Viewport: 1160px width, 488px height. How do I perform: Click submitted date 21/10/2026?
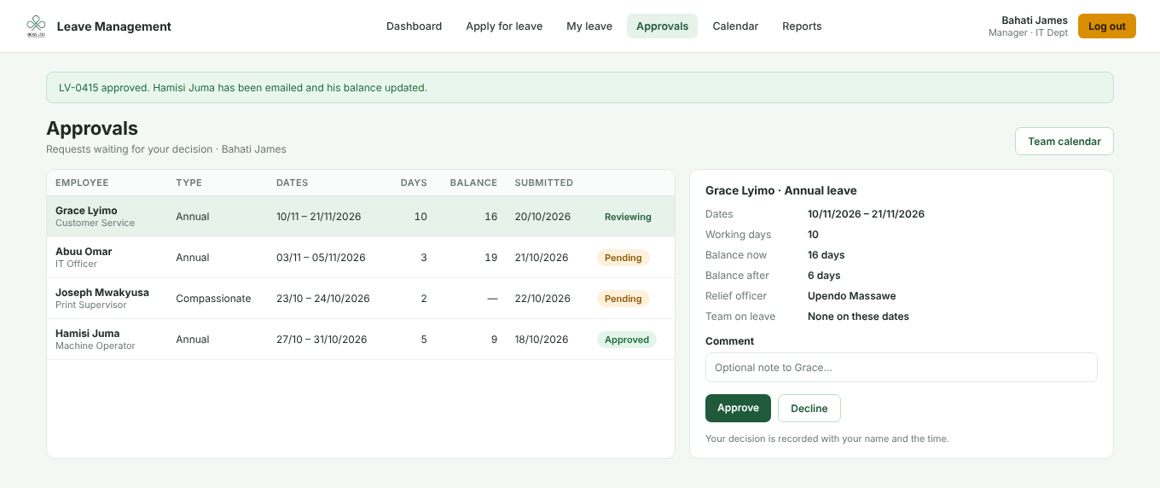pyautogui.click(x=542, y=258)
